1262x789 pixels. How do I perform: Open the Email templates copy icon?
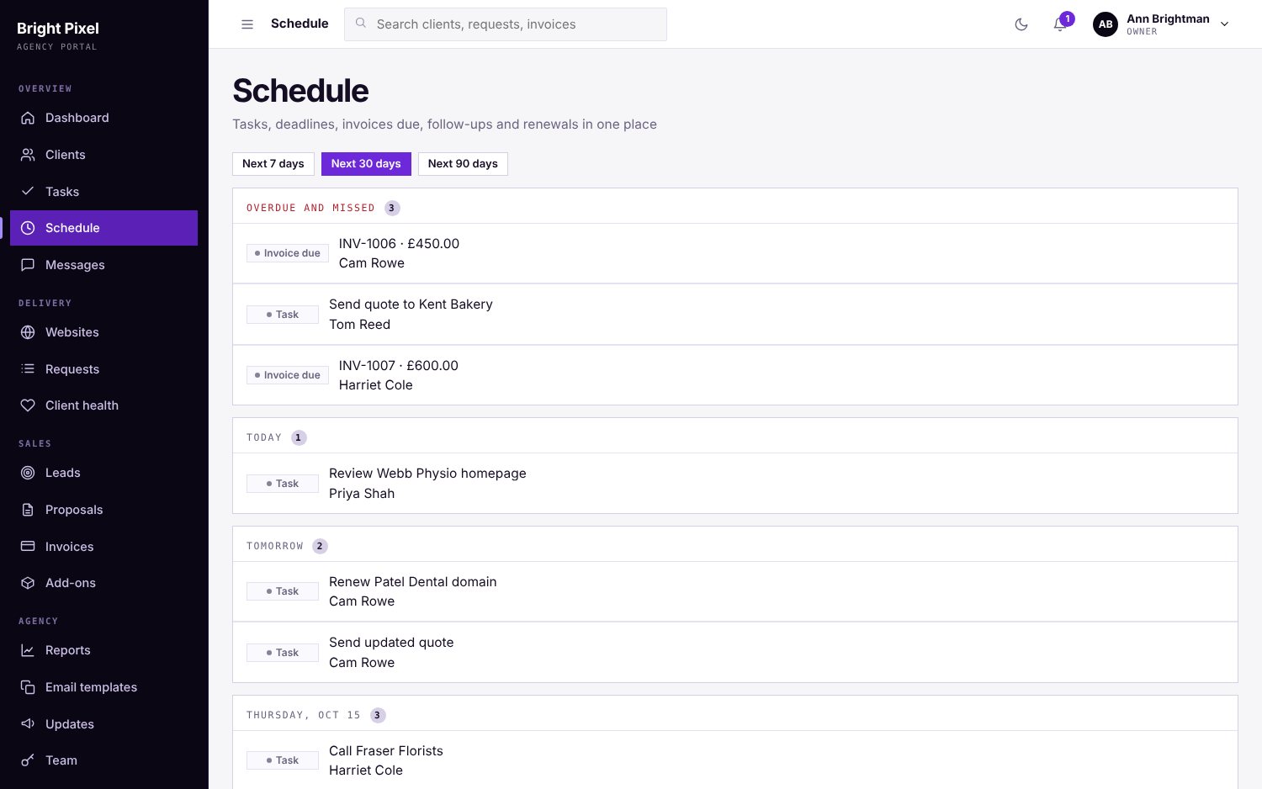click(28, 687)
